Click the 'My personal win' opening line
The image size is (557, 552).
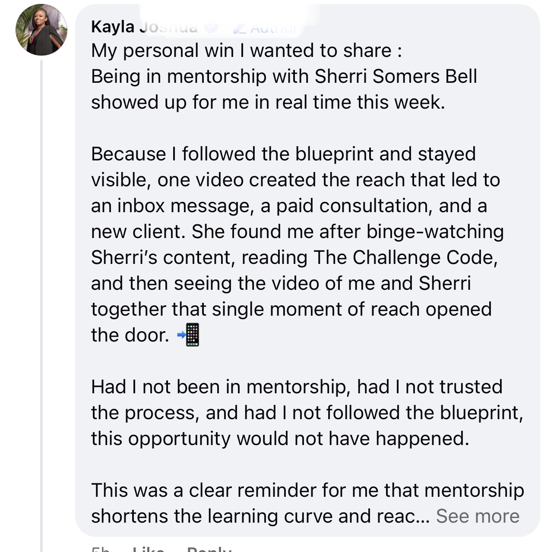pos(246,50)
